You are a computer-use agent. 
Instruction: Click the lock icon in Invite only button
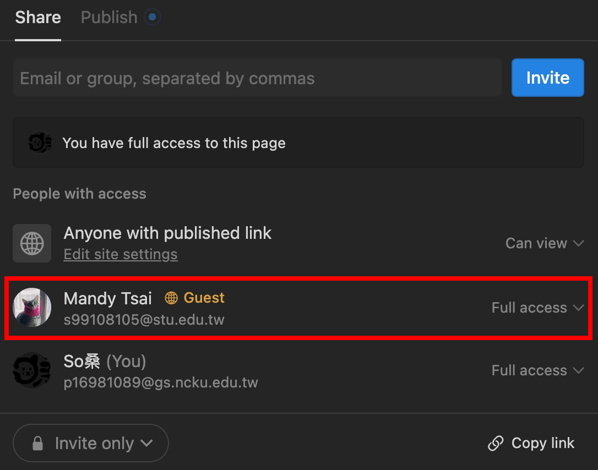click(37, 444)
